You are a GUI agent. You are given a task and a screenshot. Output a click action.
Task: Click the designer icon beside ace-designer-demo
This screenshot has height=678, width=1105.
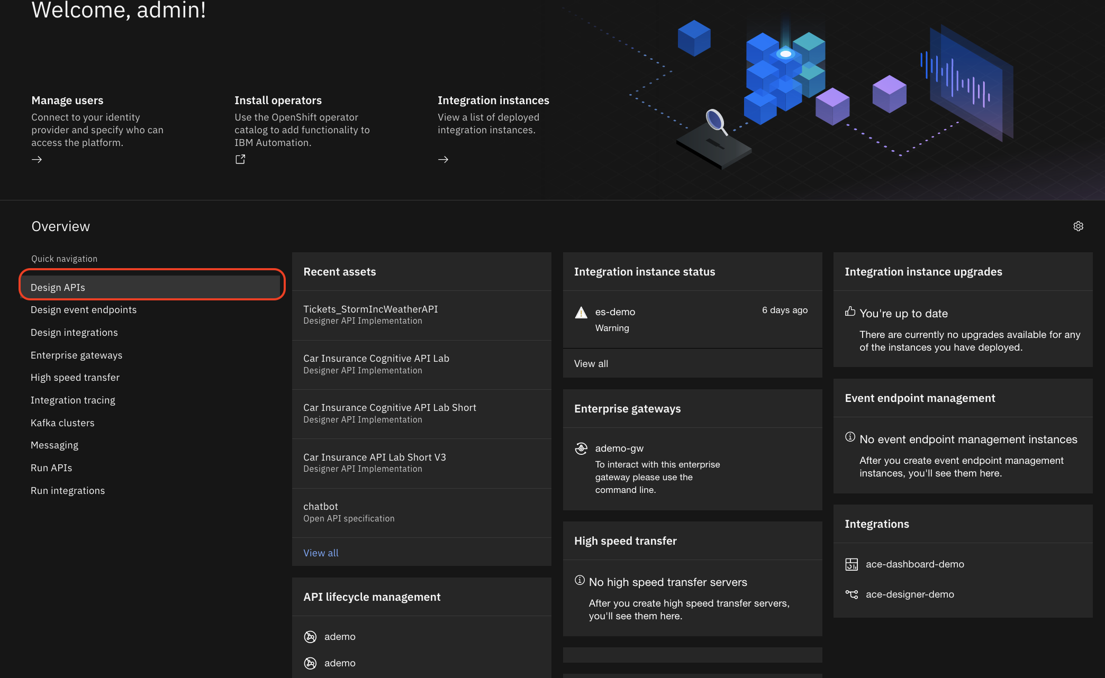pyautogui.click(x=852, y=594)
